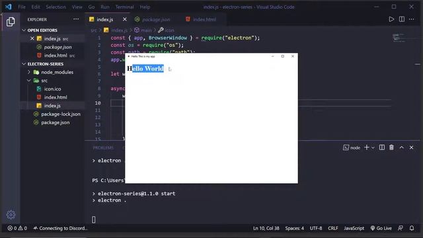Click the code minimap
Screen dimensions: 423x238
coord(399,38)
